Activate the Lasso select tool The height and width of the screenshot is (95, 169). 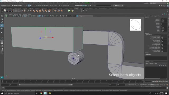(x=2, y=19)
